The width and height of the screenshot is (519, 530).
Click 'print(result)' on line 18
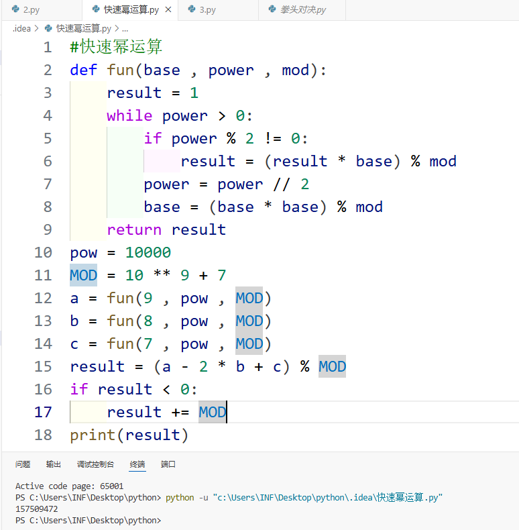(x=129, y=435)
